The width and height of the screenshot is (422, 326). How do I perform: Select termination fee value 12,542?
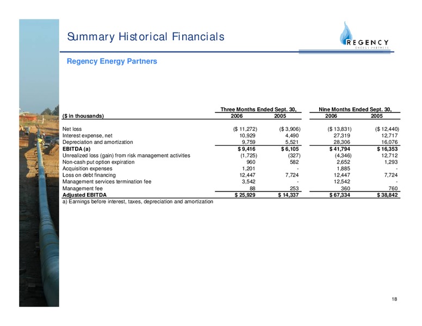tap(342, 181)
